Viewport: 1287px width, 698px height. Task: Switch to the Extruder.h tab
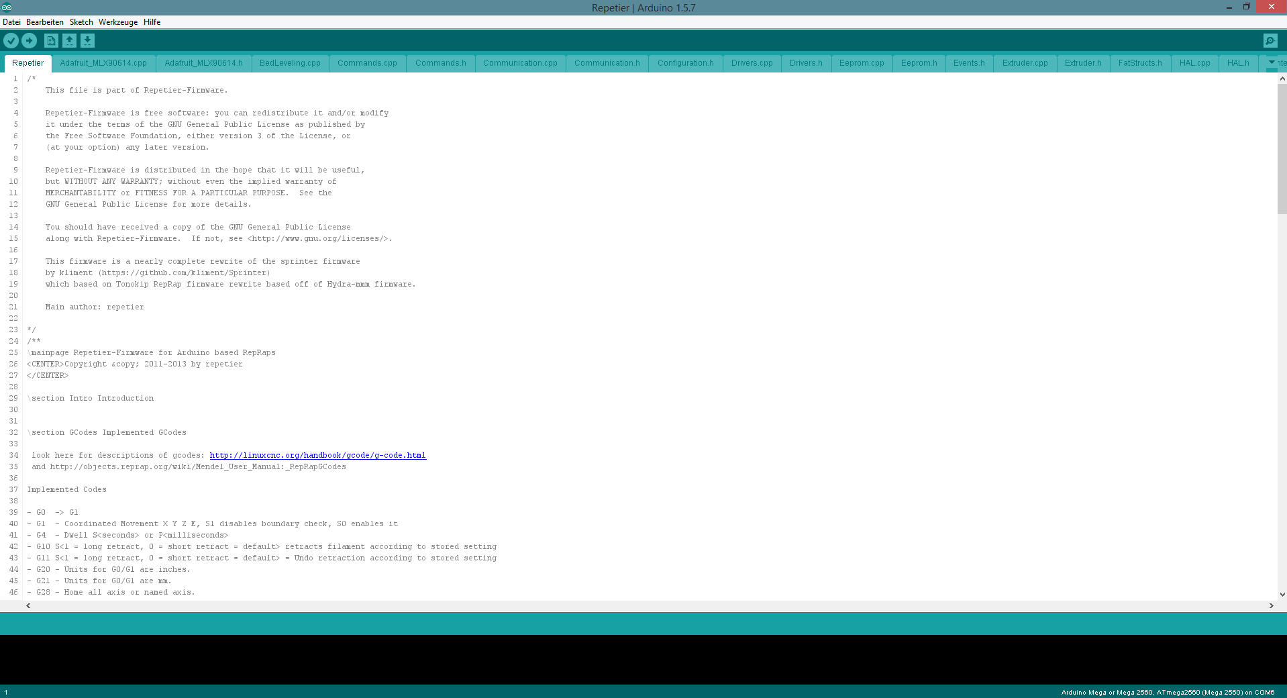(1083, 63)
